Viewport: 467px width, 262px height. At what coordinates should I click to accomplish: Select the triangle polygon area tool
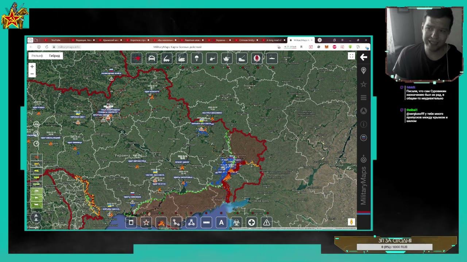191,222
